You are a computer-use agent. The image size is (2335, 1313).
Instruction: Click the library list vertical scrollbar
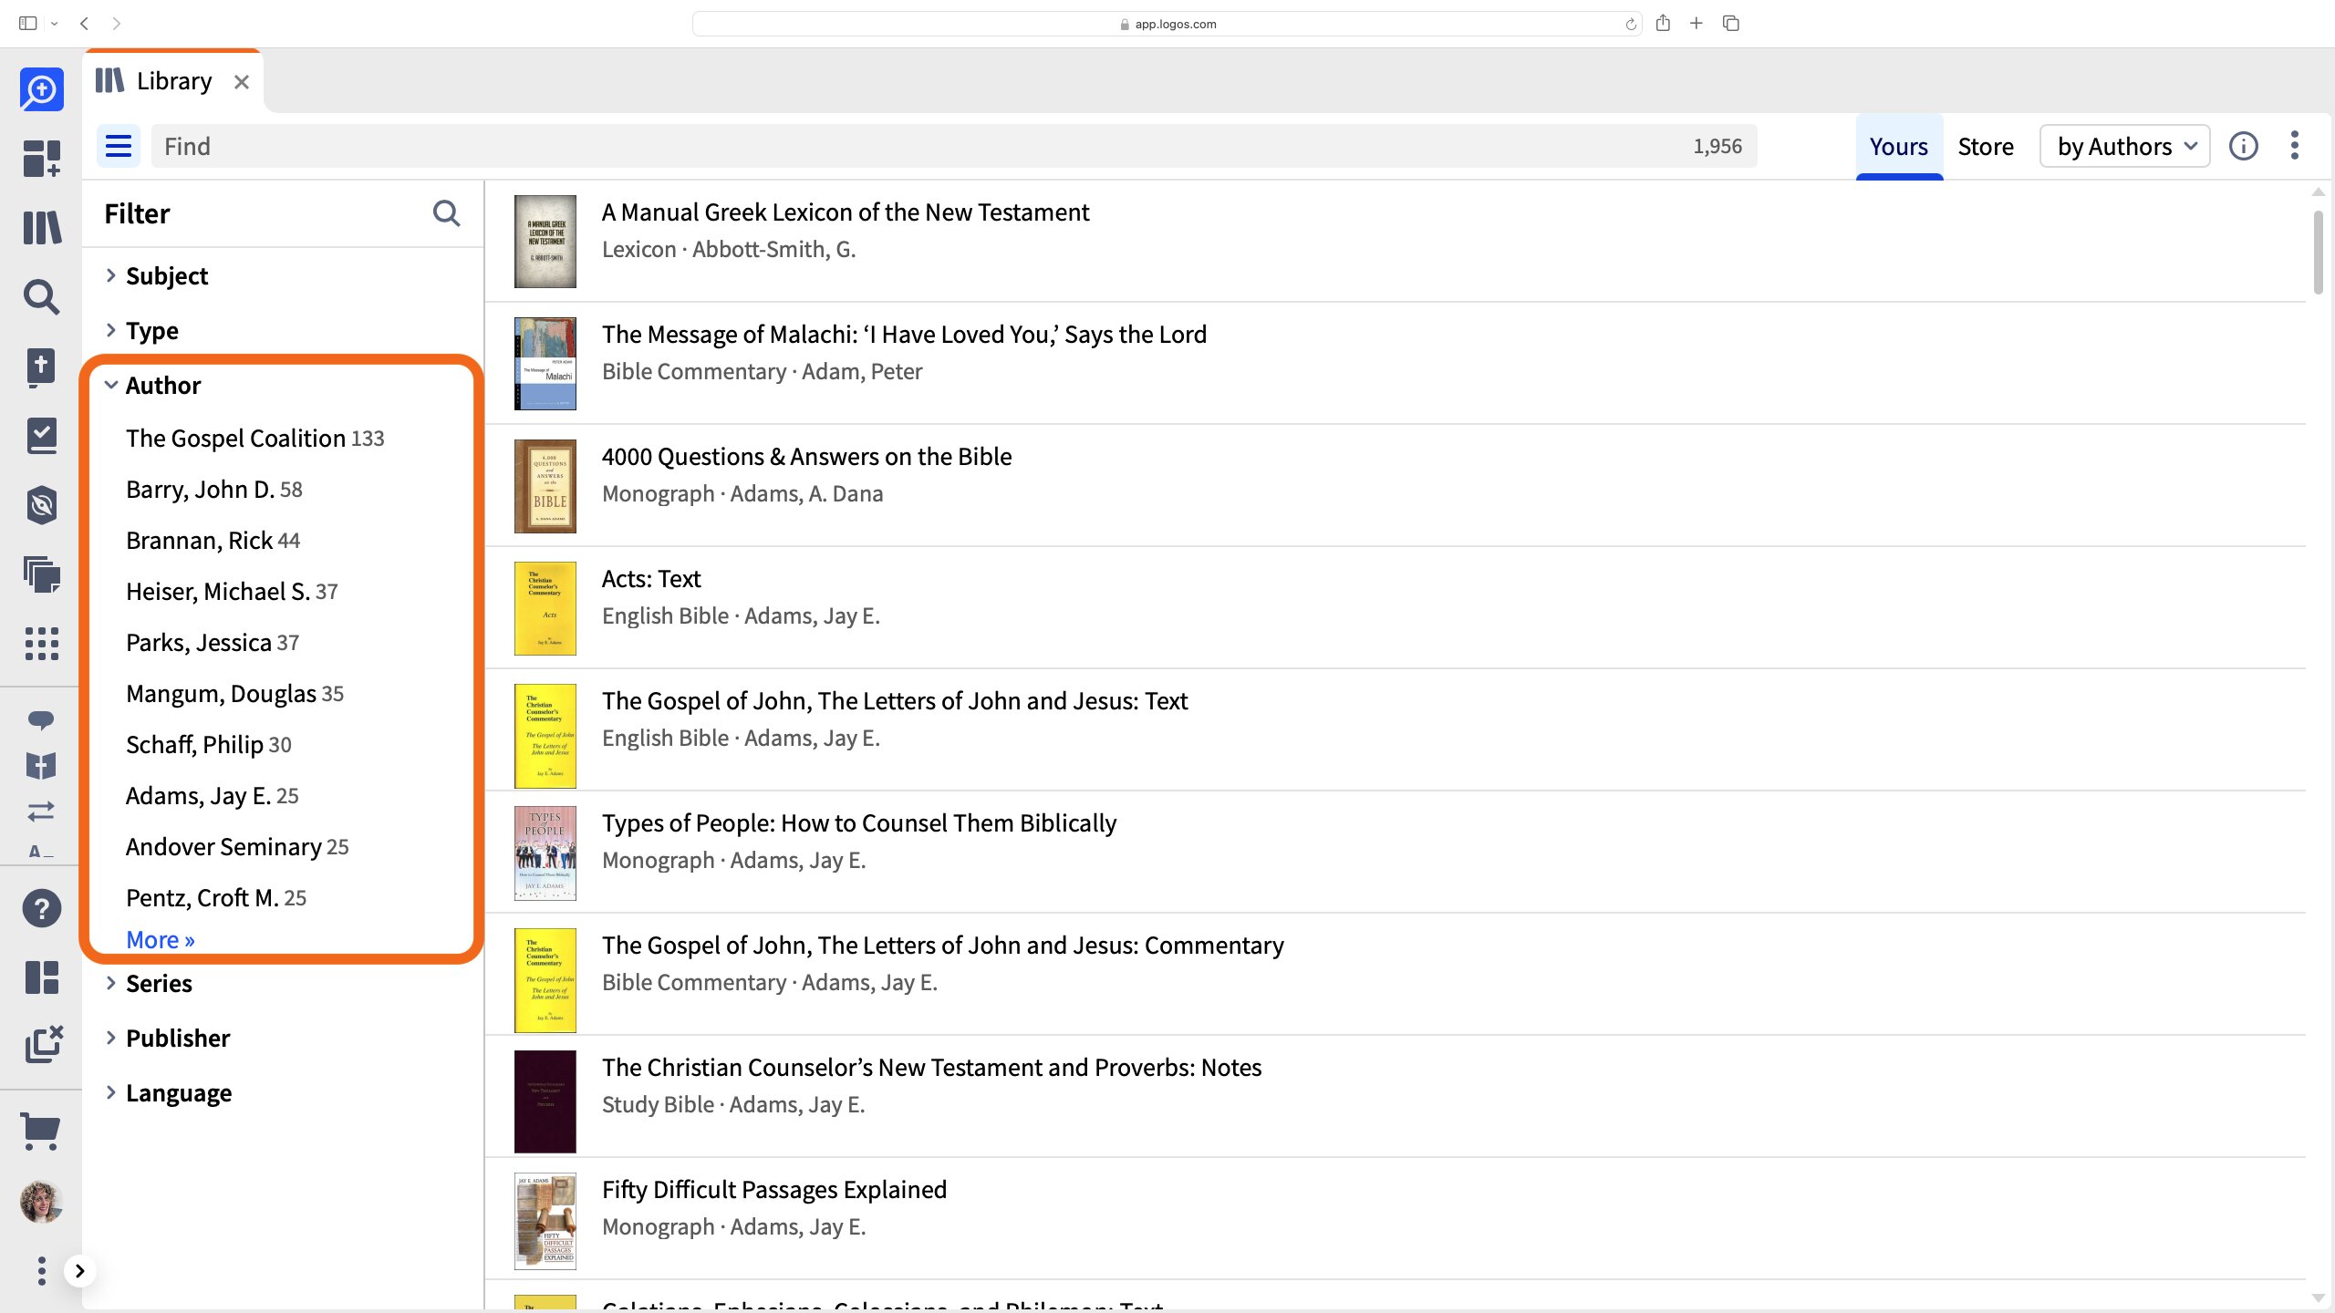pos(2318,253)
